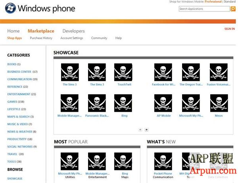Image resolution: width=238 pixels, height=183 pixels.
Task: Click SHOWCASE under Browse
Action: point(15,179)
